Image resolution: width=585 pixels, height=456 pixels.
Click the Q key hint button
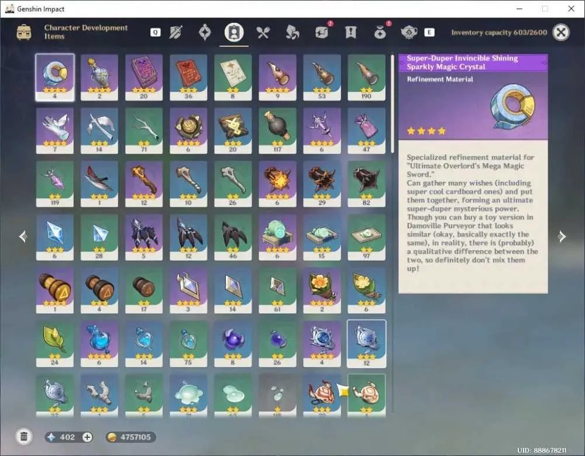155,32
